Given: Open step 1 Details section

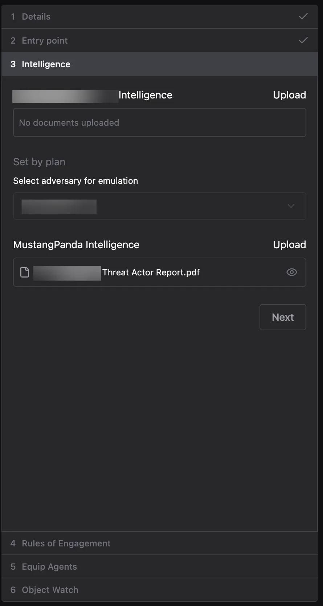Looking at the screenshot, I should coord(160,17).
